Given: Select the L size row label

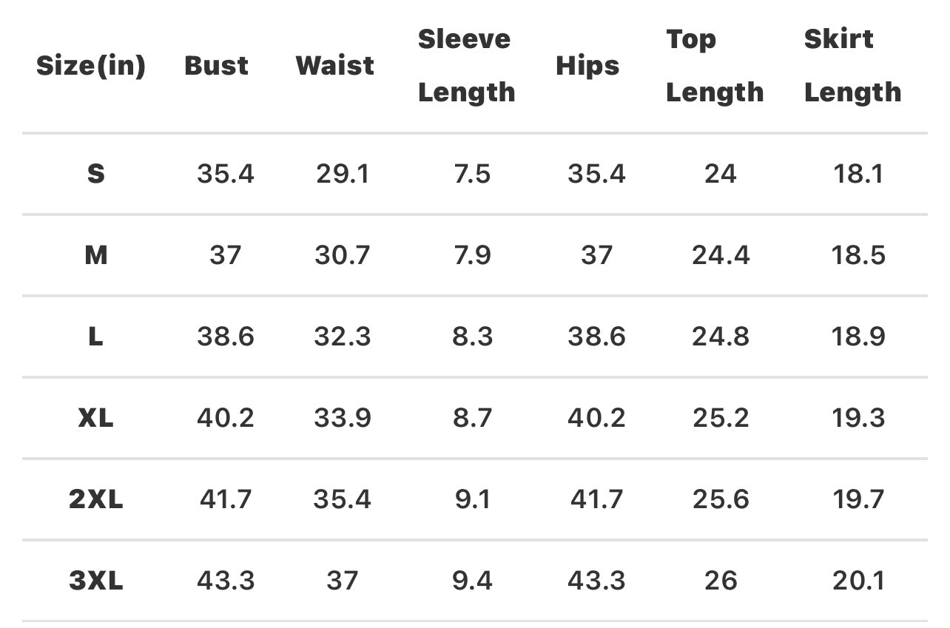Looking at the screenshot, I should 96,337.
